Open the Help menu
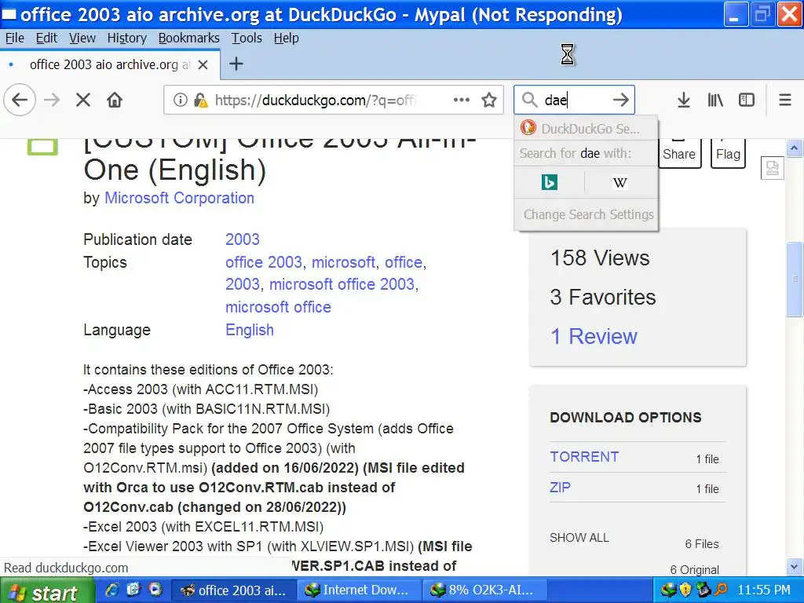The image size is (804, 603). click(x=286, y=38)
